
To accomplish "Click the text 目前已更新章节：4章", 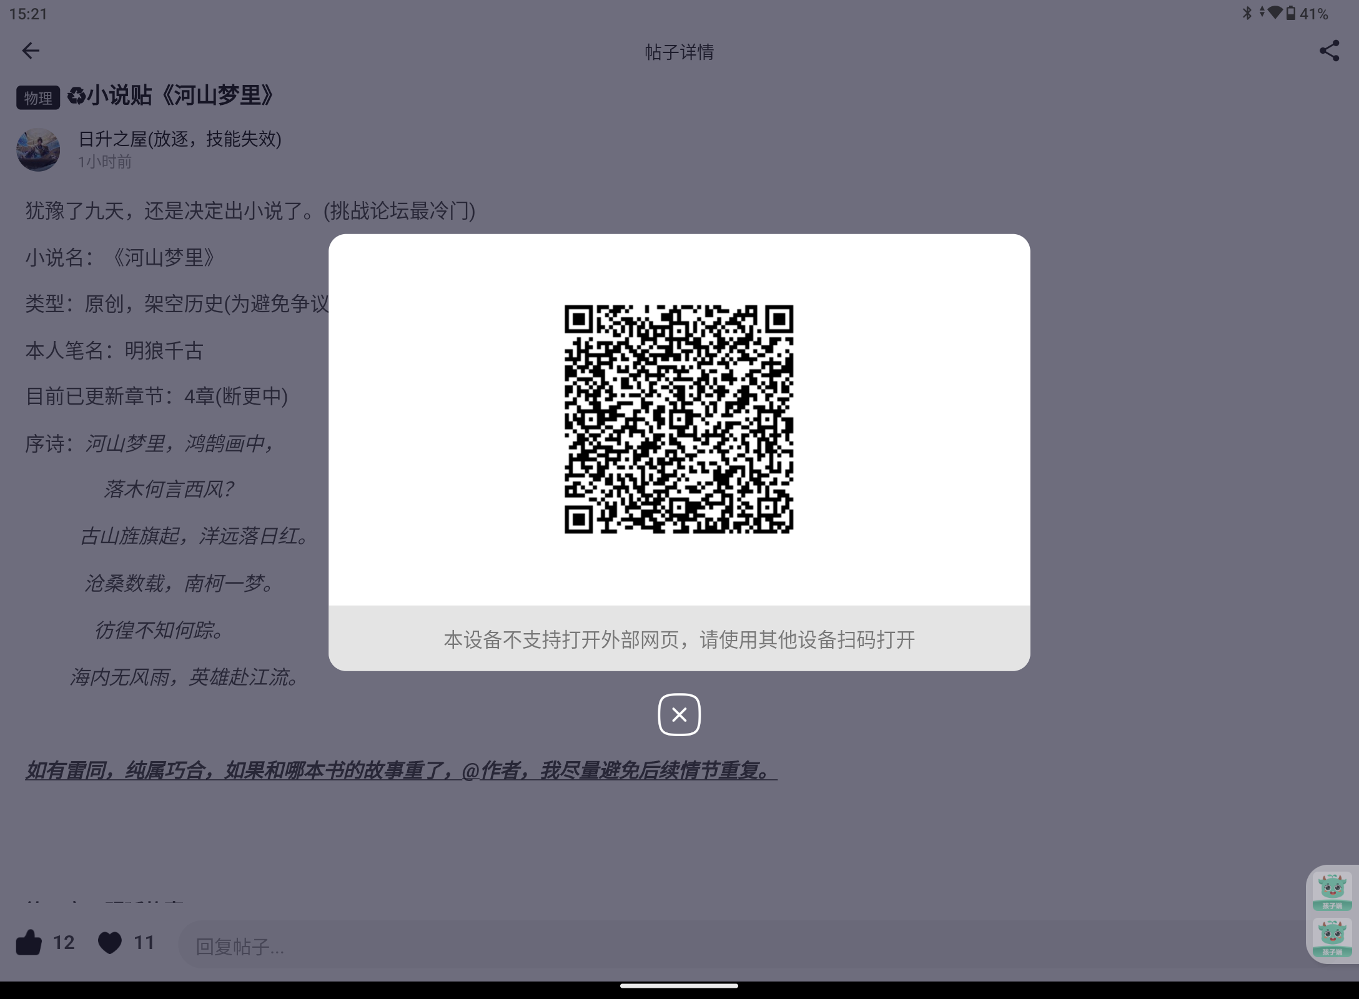I will click(x=156, y=396).
